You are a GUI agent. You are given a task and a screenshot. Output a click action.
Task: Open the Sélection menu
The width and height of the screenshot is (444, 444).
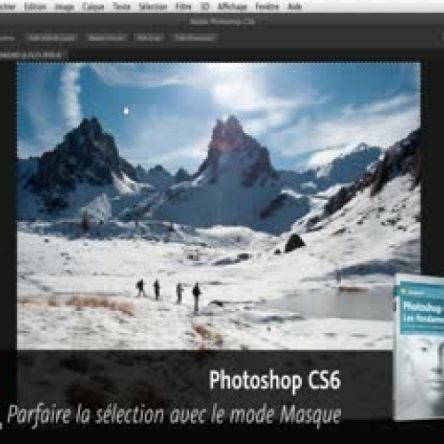coord(153,6)
